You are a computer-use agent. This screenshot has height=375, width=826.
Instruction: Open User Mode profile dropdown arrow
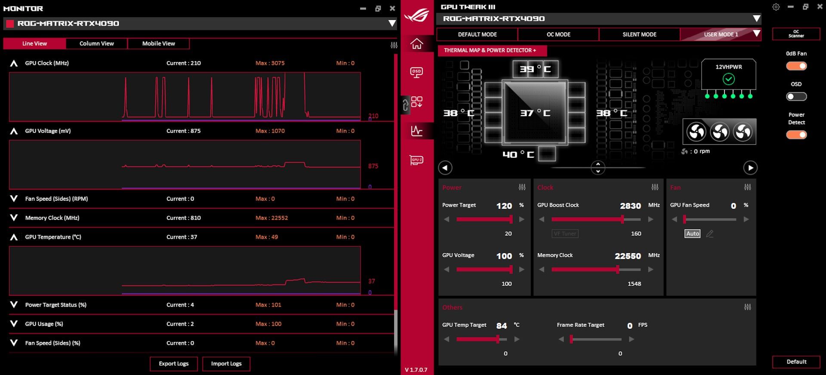[757, 34]
